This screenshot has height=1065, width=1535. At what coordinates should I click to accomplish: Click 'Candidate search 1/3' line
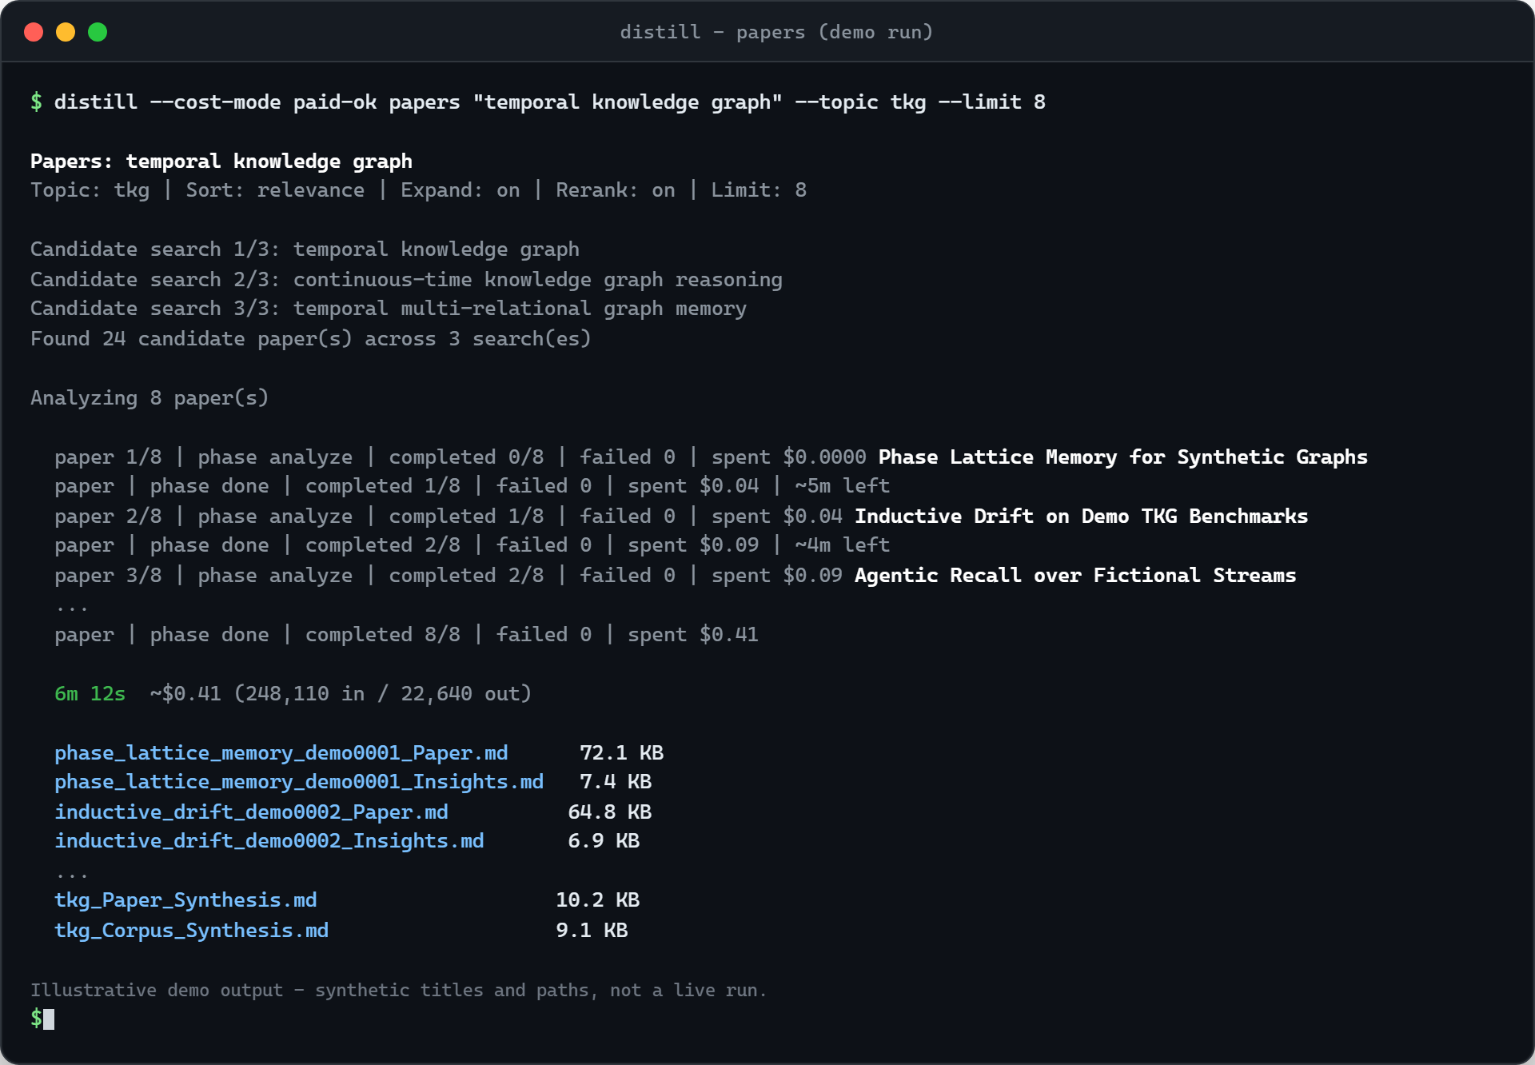pos(305,249)
